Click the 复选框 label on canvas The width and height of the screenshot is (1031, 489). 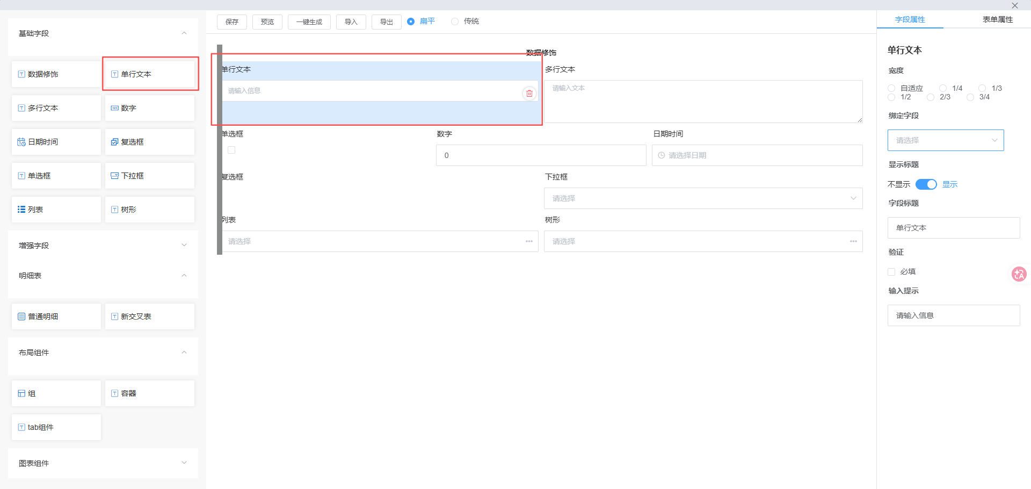click(233, 177)
